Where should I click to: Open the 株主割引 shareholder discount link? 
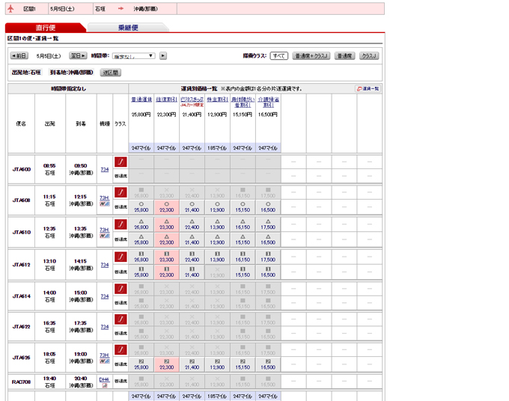click(x=217, y=100)
